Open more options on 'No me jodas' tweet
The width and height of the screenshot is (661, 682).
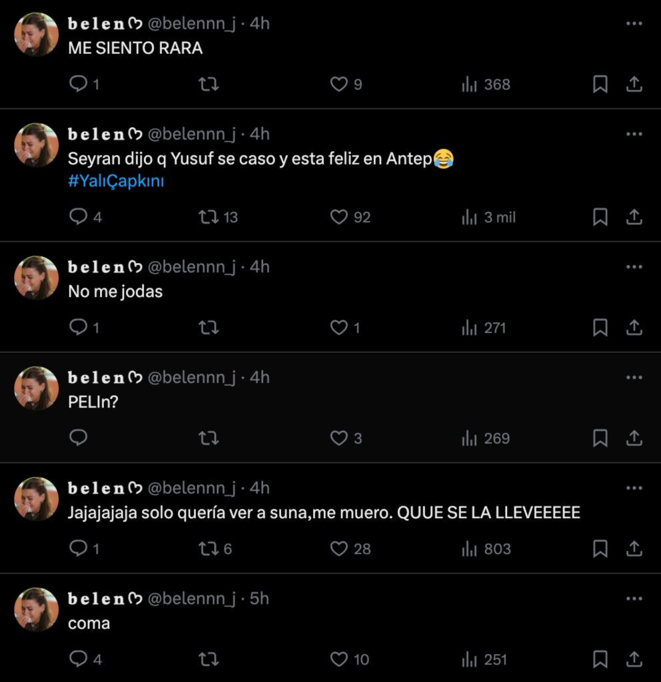634,266
